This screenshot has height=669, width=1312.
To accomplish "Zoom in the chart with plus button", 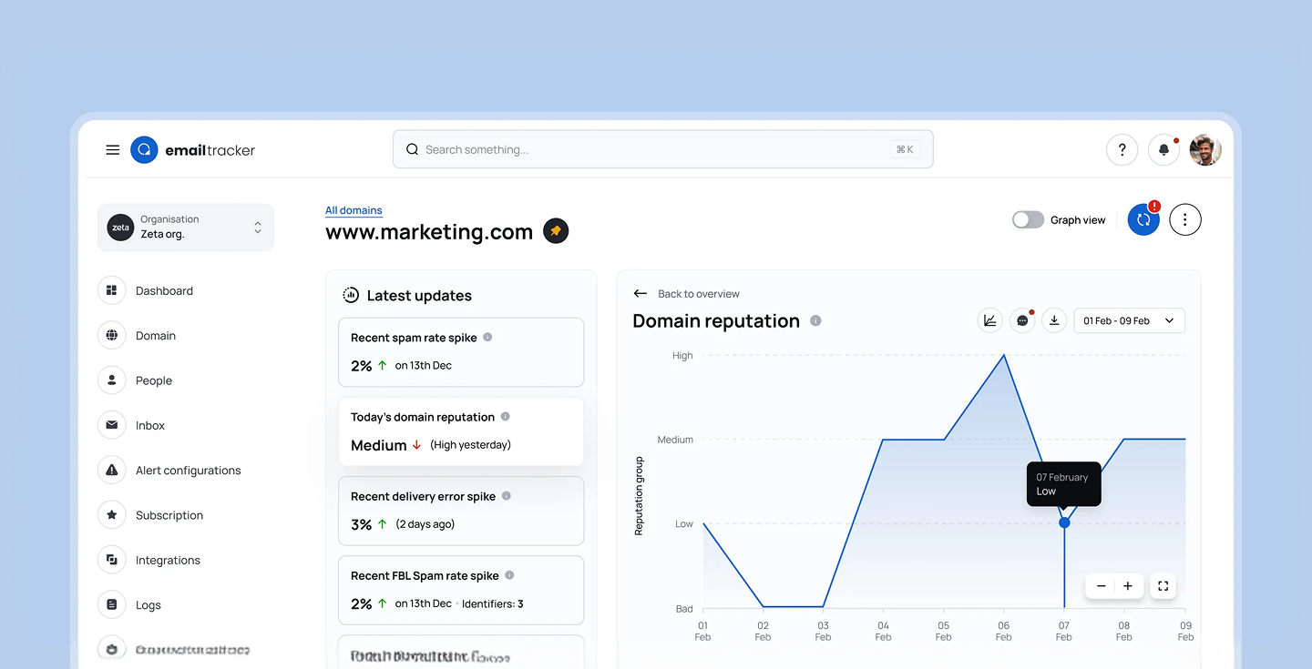I will coord(1128,586).
